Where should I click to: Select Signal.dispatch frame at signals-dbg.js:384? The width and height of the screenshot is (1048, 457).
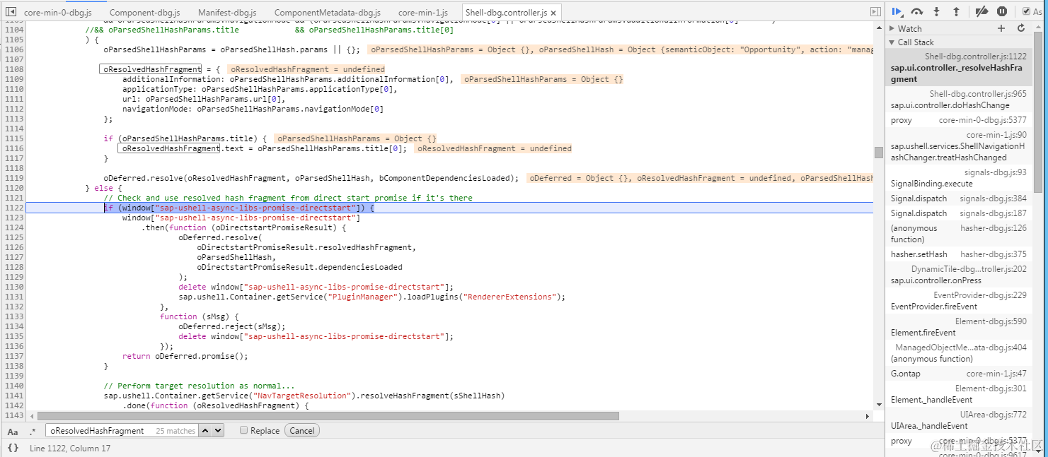(958, 198)
